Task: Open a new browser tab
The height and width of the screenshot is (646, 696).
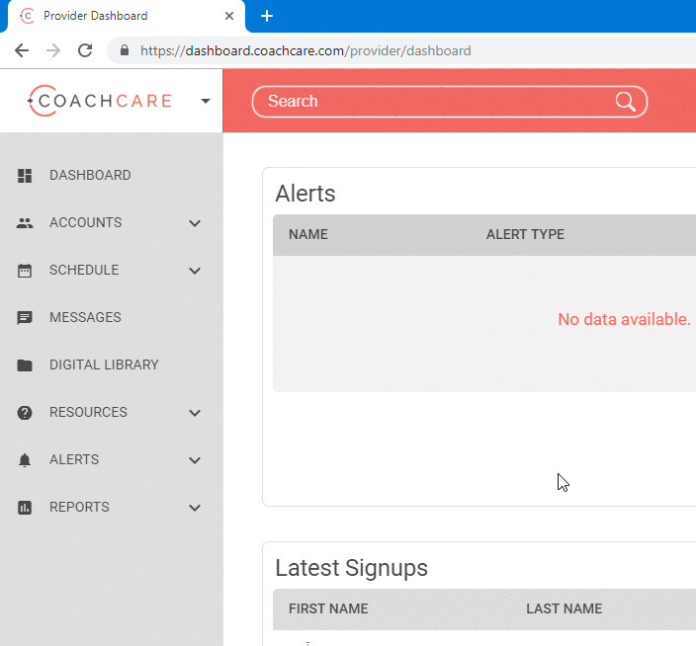Action: (266, 16)
